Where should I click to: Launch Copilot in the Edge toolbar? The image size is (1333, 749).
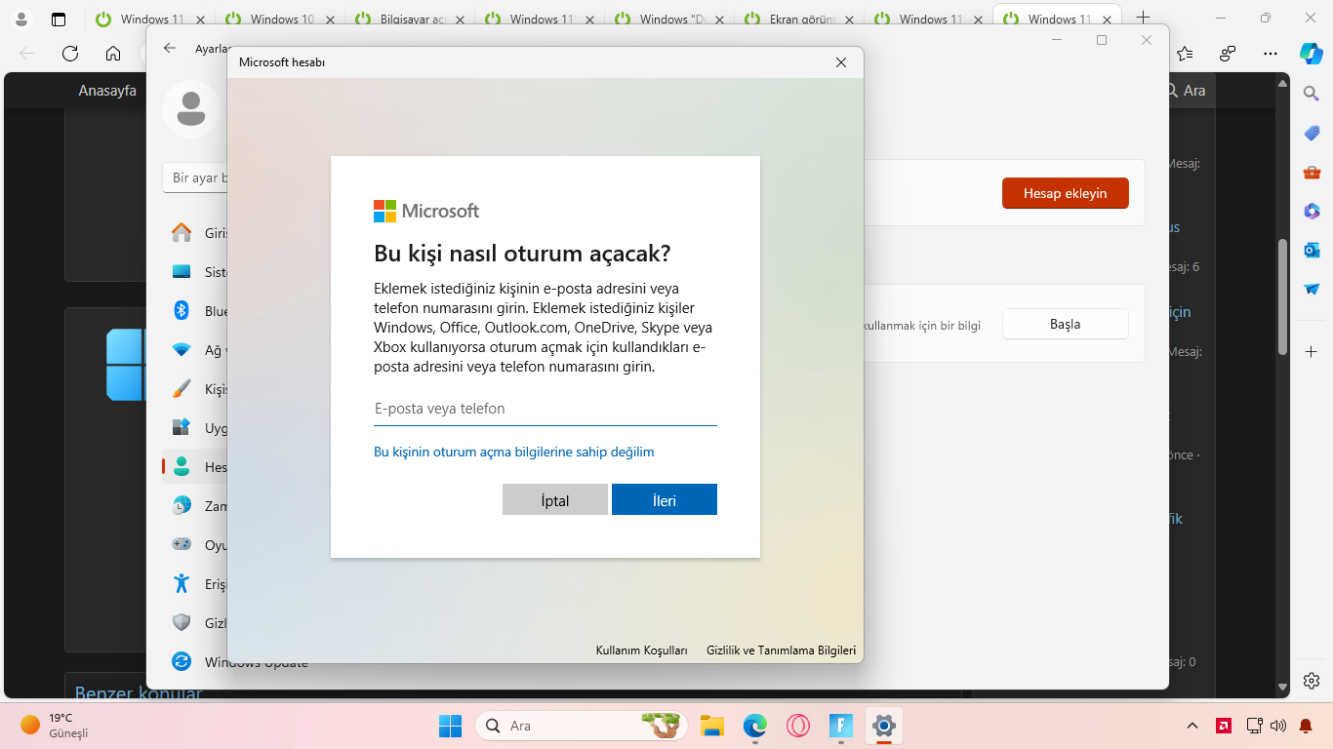click(x=1311, y=54)
